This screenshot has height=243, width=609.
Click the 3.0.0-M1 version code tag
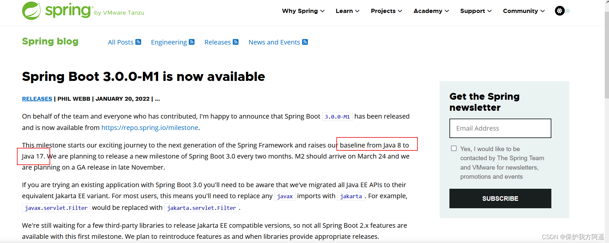(x=337, y=117)
